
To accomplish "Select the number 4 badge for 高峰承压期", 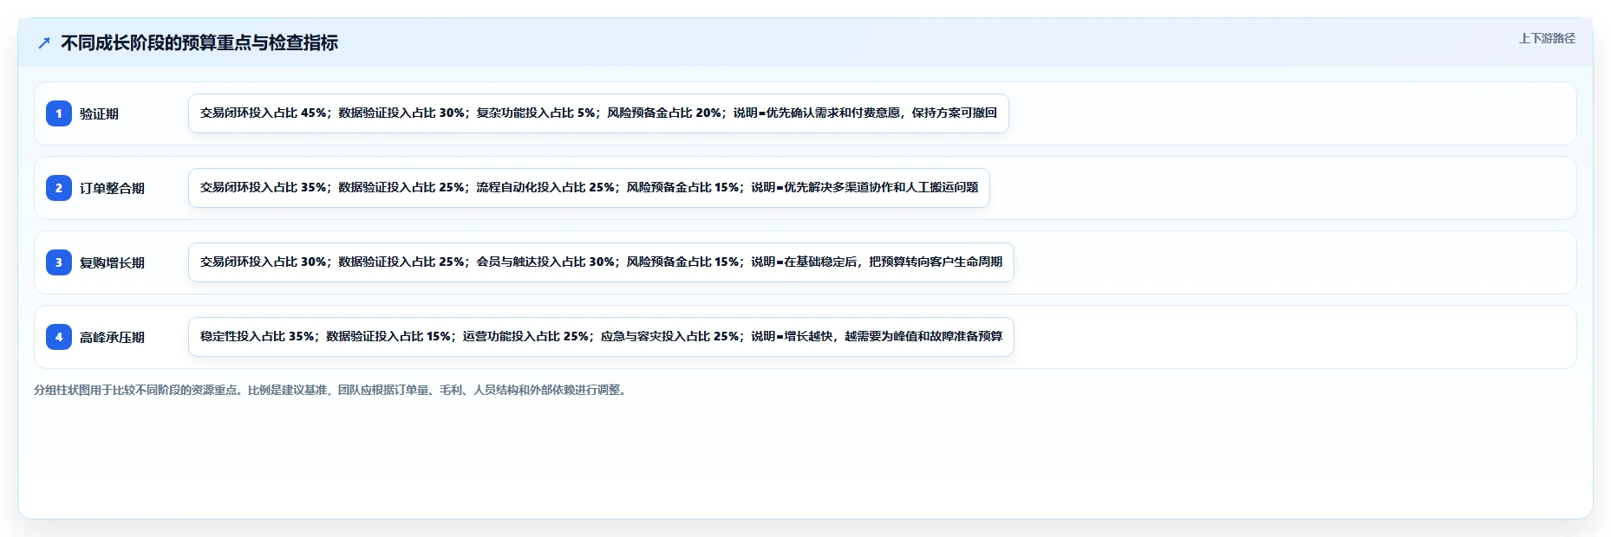I will point(59,337).
